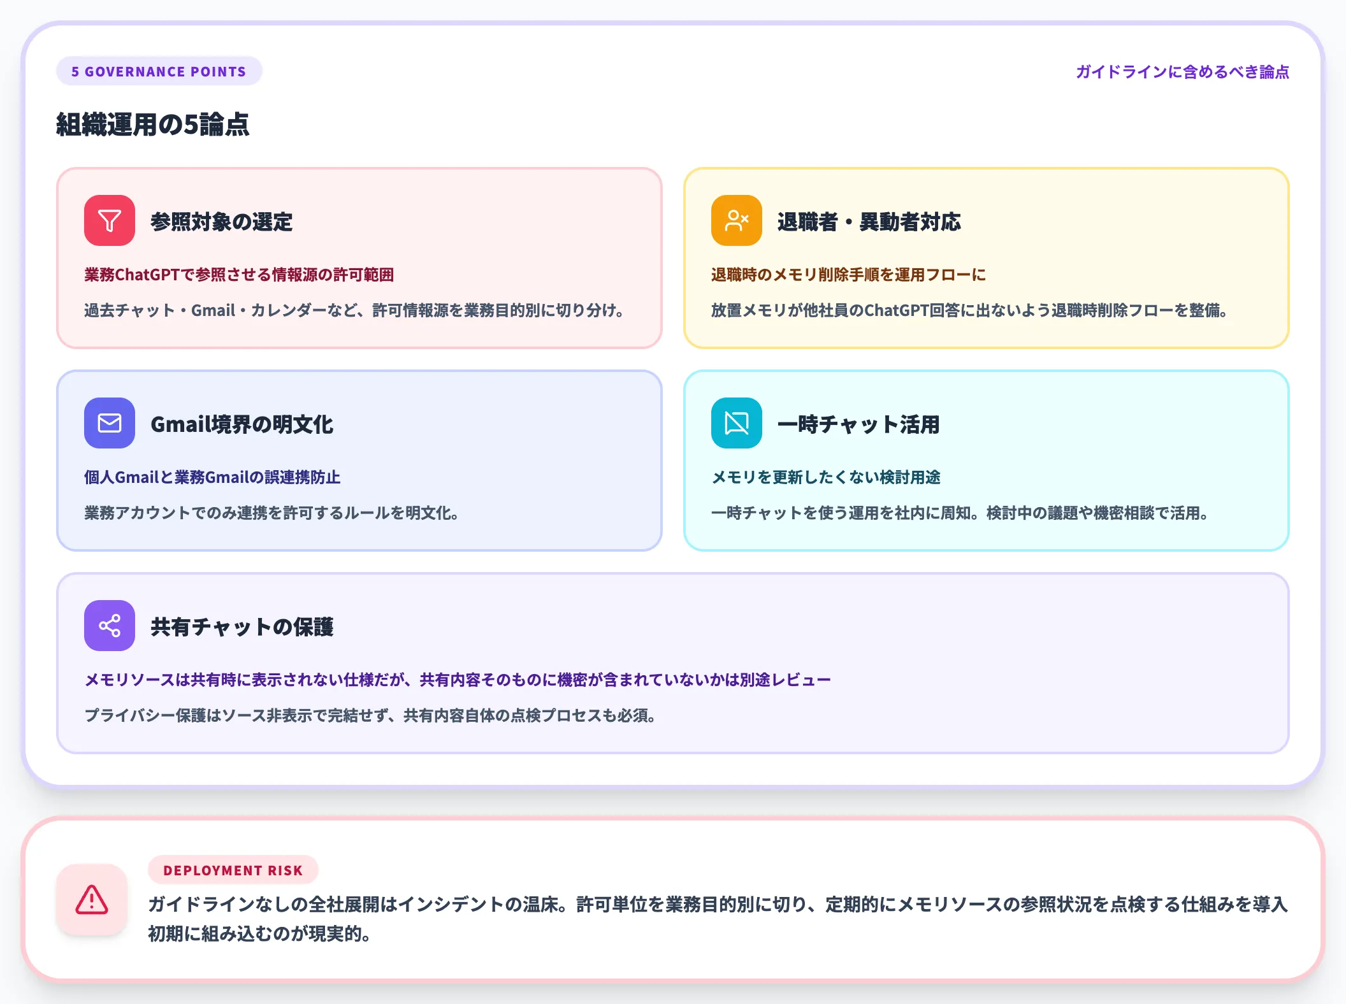Screen dimensions: 1346x1004
Task: Click description starting プライバシー保護はソース非表示
Action: point(370,715)
